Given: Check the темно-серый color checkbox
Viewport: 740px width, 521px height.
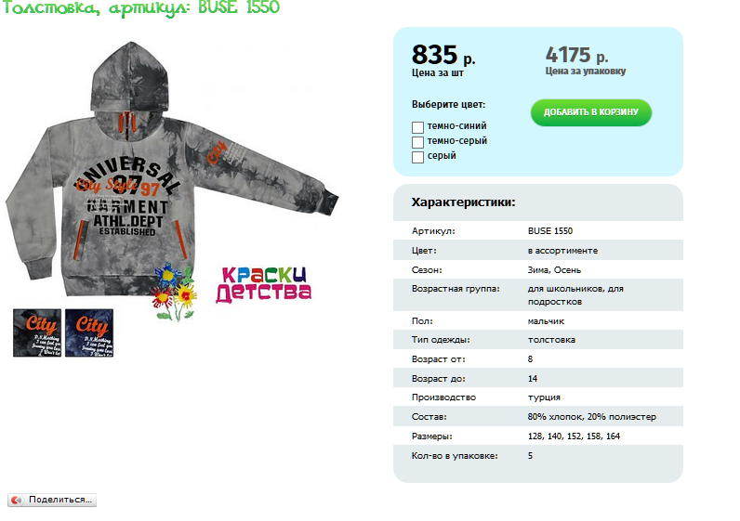Looking at the screenshot, I should [417, 142].
